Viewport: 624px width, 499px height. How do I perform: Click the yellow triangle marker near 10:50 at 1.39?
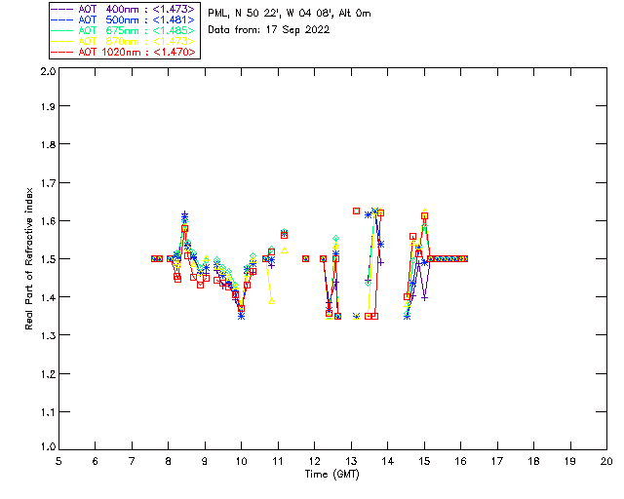pos(271,300)
